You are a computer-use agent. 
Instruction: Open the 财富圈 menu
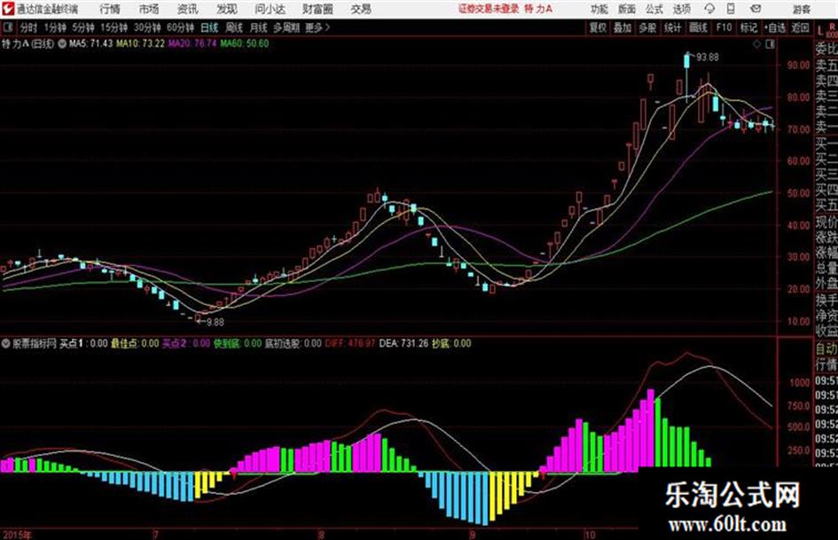[317, 9]
